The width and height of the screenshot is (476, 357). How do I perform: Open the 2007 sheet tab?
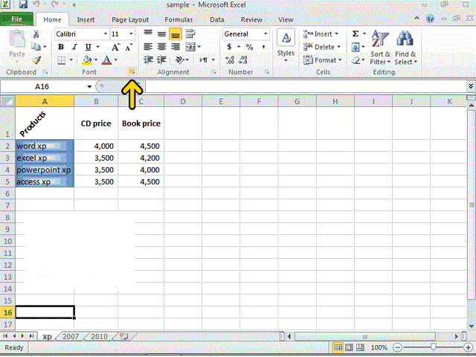point(71,336)
